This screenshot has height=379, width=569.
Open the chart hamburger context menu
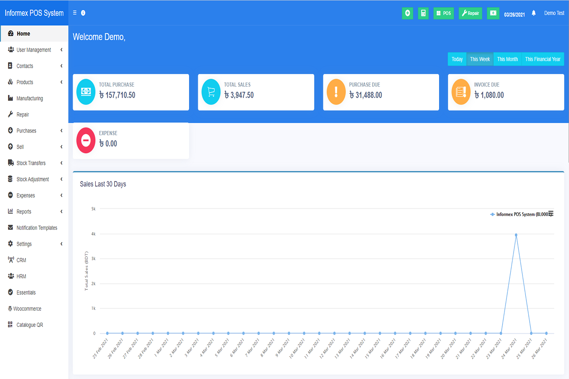[x=551, y=214]
